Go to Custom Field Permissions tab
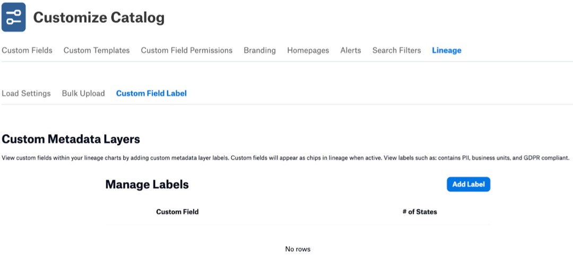The height and width of the screenshot is (256, 573). 187,50
